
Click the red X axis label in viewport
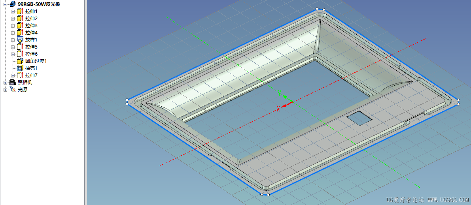tap(278, 109)
